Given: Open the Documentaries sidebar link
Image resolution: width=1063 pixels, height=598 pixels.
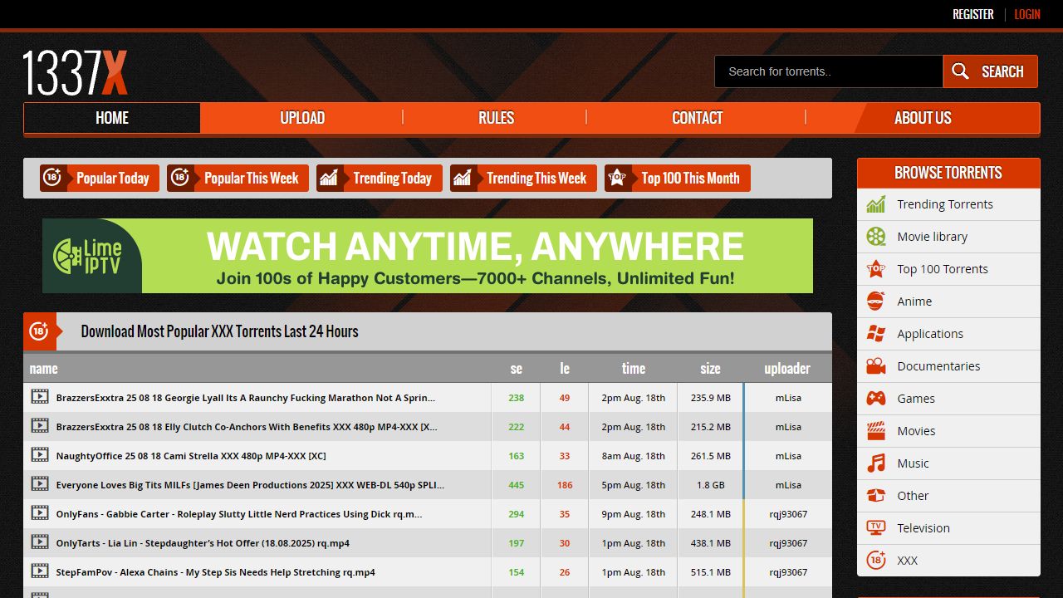Looking at the screenshot, I should 938,366.
